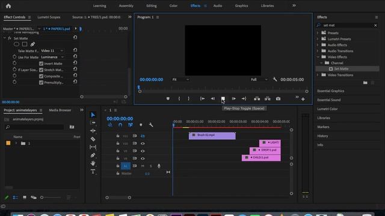Image resolution: width=385 pixels, height=216 pixels.
Task: Toggle Premultiply Matte checkbox
Action: pos(42,83)
